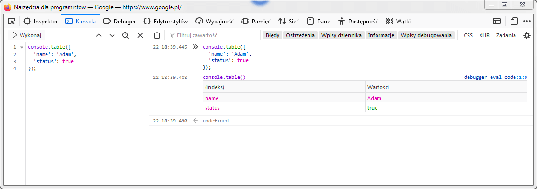The width and height of the screenshot is (537, 189).
Task: Collapse code fold arrow on line 1
Action: pos(21,47)
